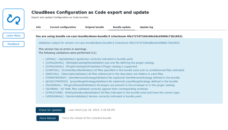View the Update log tab
The image size is (228, 130).
click(146, 27)
